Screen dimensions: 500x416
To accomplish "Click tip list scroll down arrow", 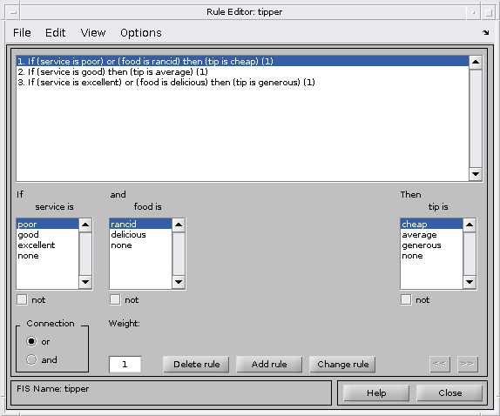I will tap(470, 282).
